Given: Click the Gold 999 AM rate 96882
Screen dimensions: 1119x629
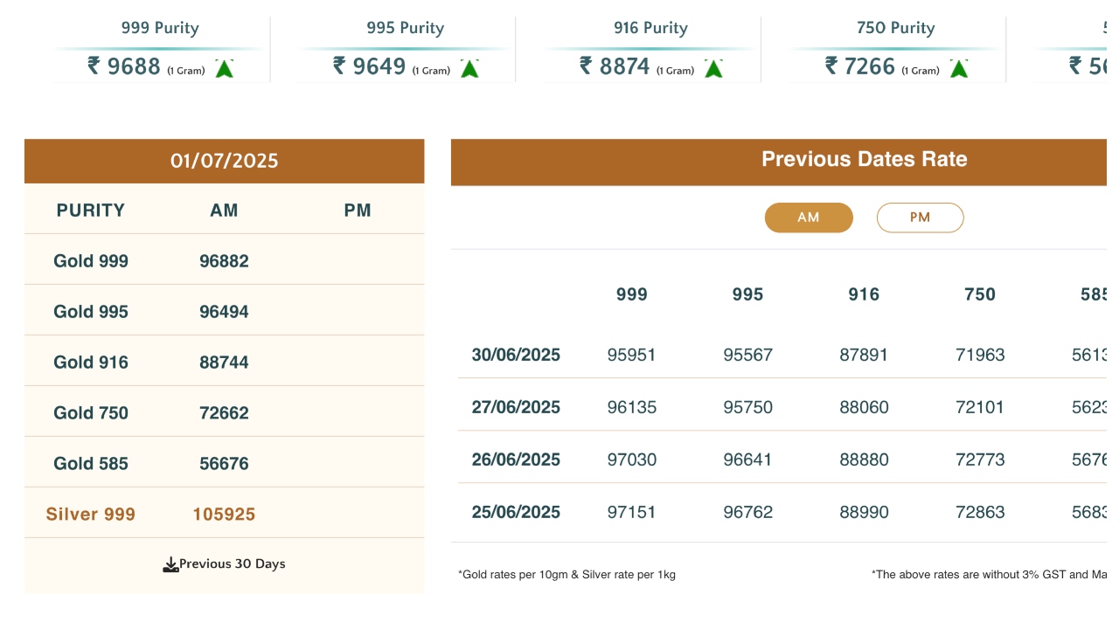Looking at the screenshot, I should point(224,261).
